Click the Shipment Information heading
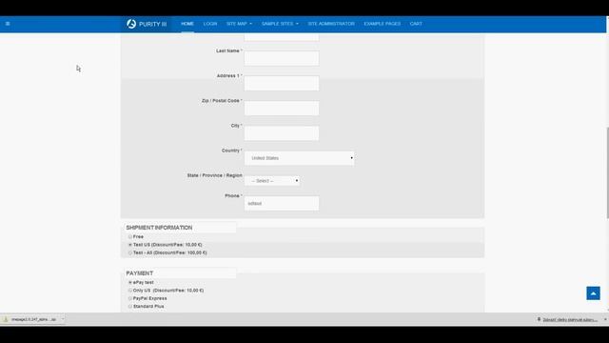The image size is (609, 343). 159,228
